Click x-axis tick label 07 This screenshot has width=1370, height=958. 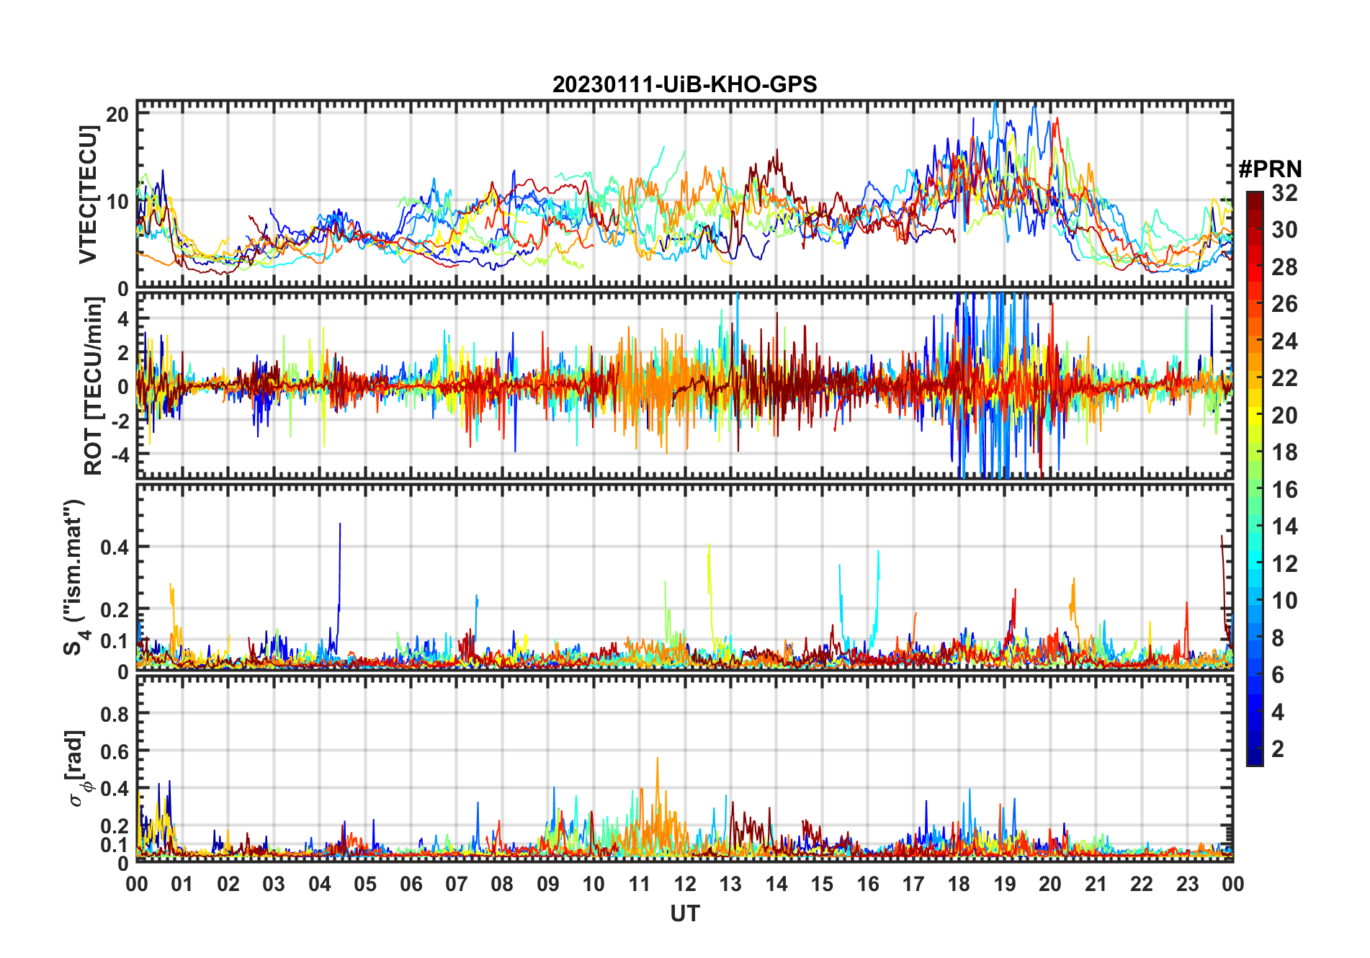[457, 885]
